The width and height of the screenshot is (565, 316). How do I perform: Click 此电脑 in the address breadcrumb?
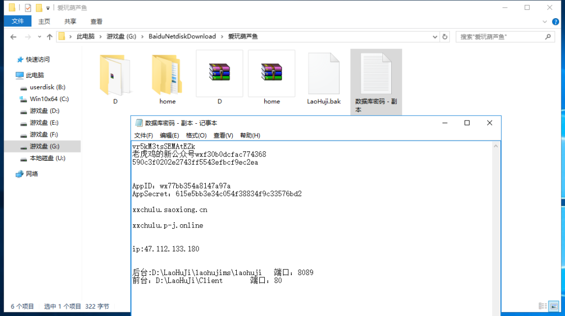86,36
